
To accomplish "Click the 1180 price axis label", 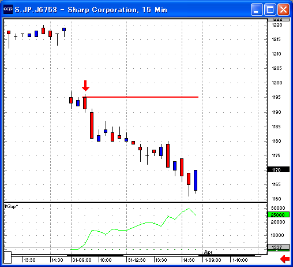I will click(276, 141).
